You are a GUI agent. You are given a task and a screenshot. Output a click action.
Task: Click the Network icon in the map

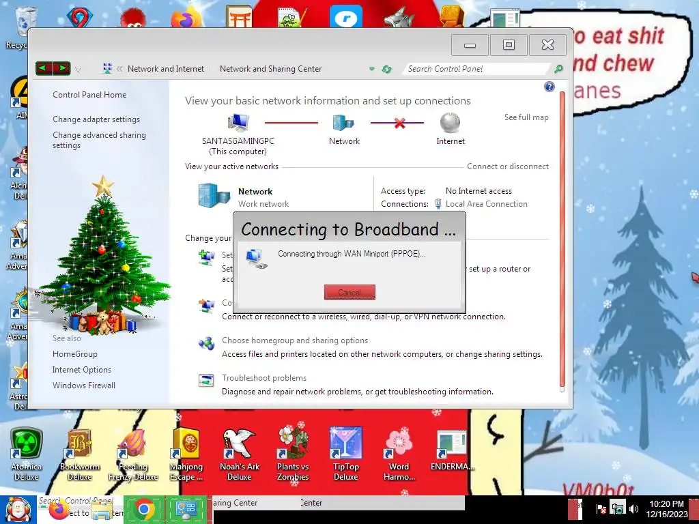coord(343,122)
